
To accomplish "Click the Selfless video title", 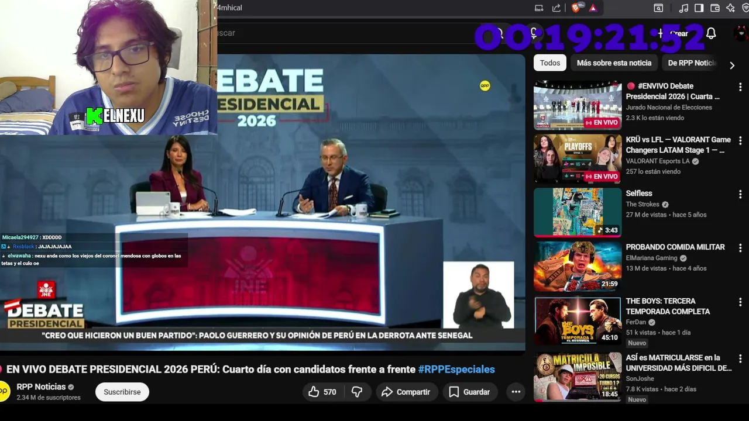I will 639,193.
